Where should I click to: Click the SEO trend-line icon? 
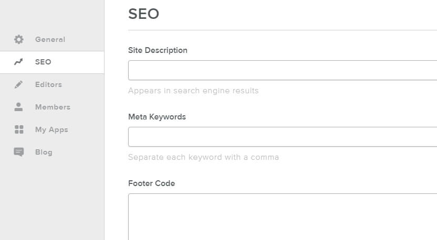click(19, 62)
